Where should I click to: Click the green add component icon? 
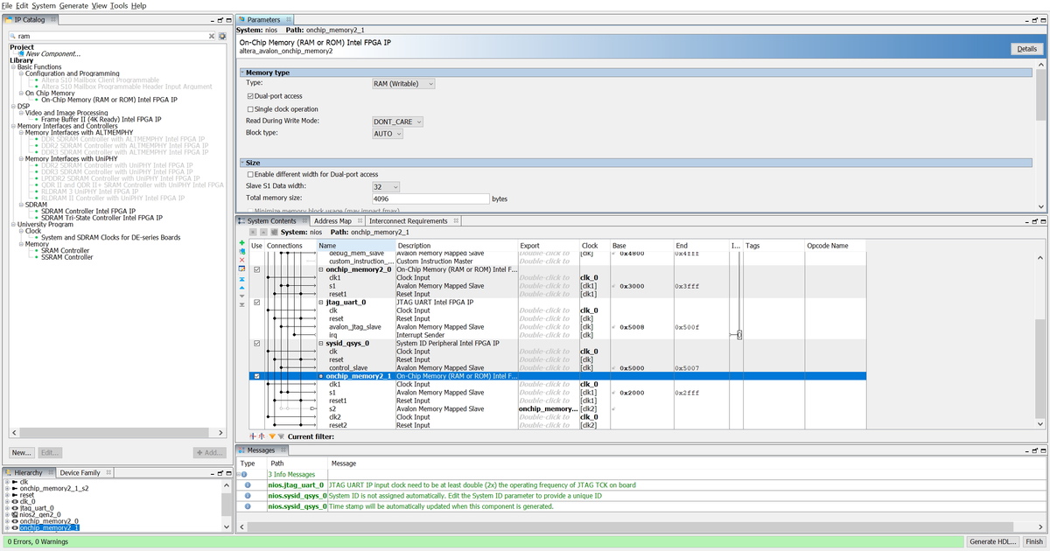(x=242, y=242)
